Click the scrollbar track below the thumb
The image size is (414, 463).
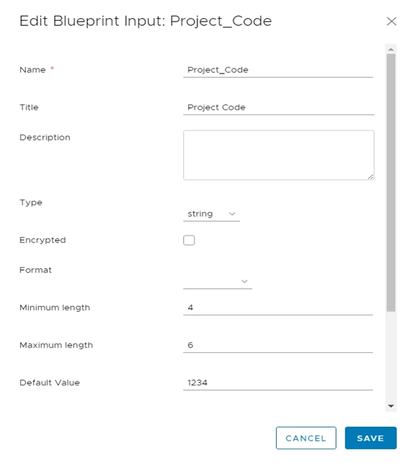pos(391,356)
